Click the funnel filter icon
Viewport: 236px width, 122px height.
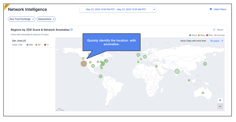(211, 9)
